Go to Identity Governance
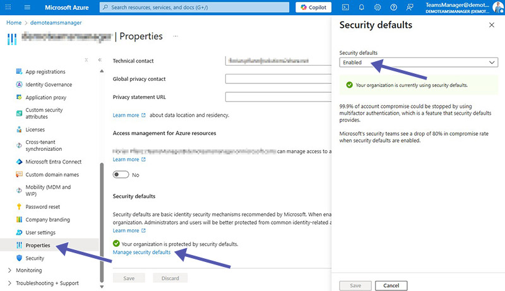Screen dimensions: 505x291 pos(49,85)
